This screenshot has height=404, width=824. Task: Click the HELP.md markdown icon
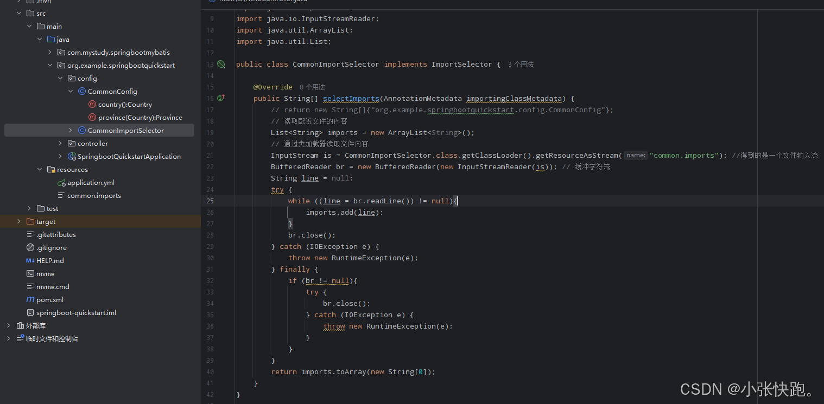click(x=30, y=261)
